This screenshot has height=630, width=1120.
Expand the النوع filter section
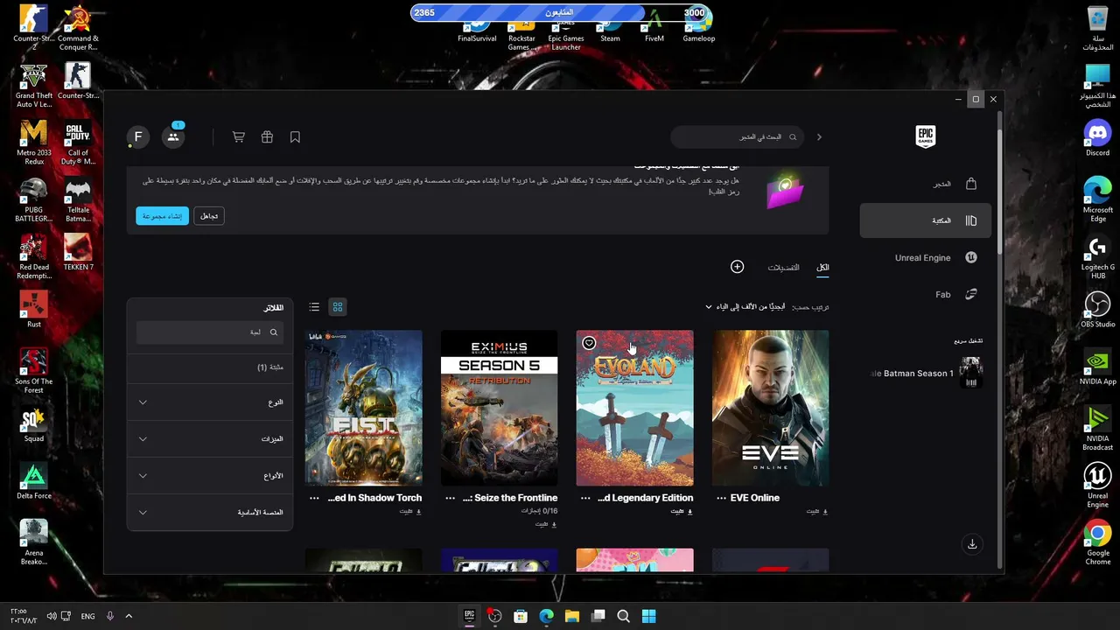(x=210, y=402)
